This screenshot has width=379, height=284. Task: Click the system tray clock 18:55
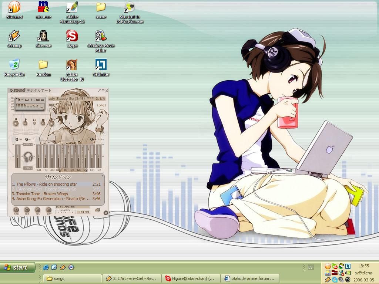tap(363, 266)
